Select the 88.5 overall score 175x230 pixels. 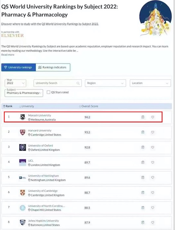coord(87,208)
